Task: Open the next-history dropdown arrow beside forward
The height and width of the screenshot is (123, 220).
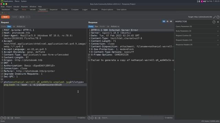Action: click(x=29, y=17)
